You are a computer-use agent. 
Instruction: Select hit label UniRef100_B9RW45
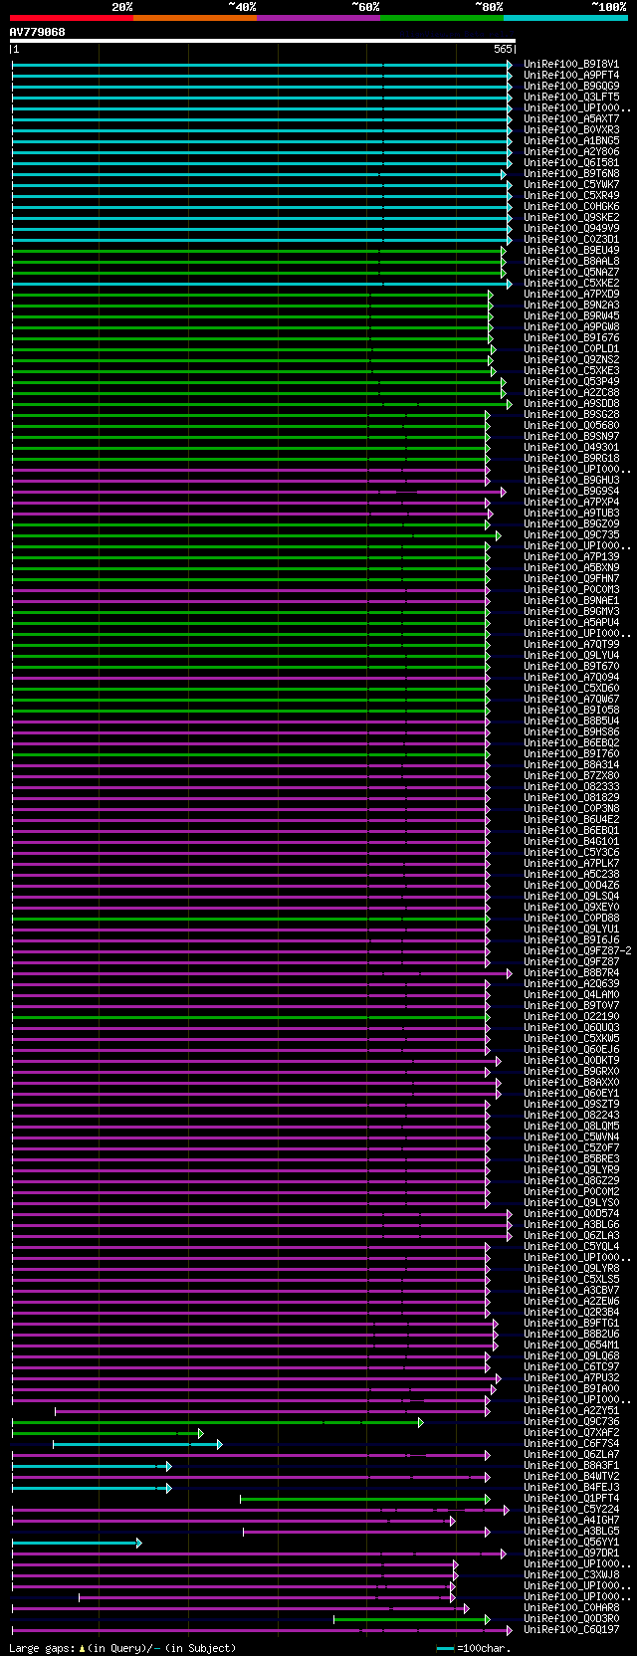[571, 316]
